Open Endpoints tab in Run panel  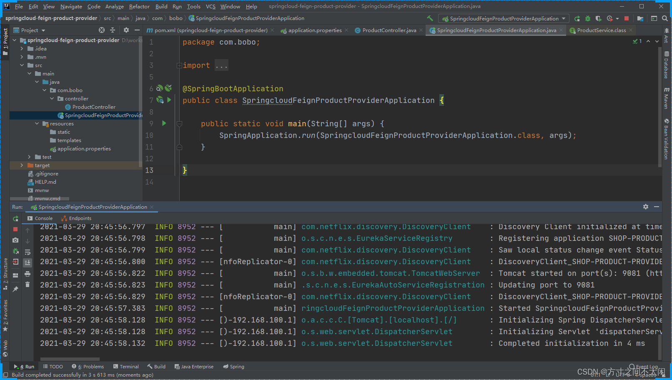[x=76, y=218]
